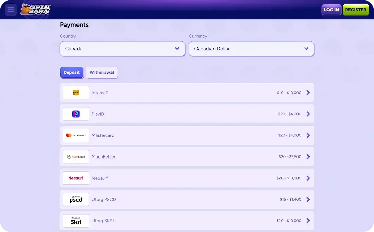Screen dimensions: 374x232
Task: Select the Deposit tab
Action: coord(71,72)
